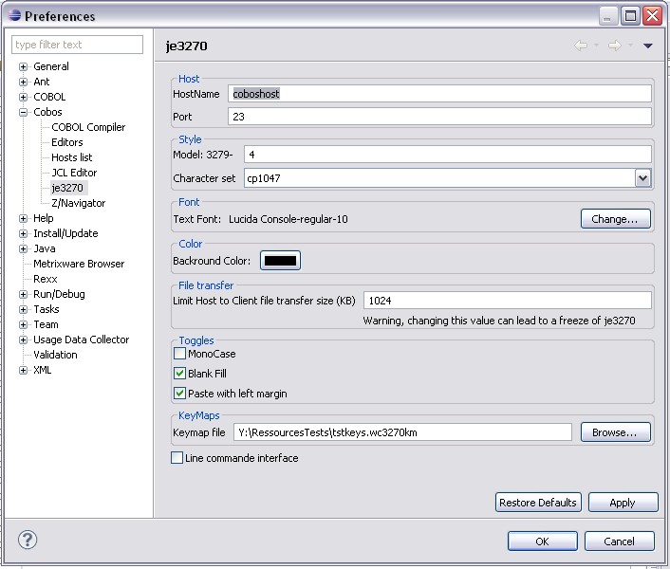The height and width of the screenshot is (569, 670).
Task: Open the Character set dropdown
Action: tap(643, 178)
